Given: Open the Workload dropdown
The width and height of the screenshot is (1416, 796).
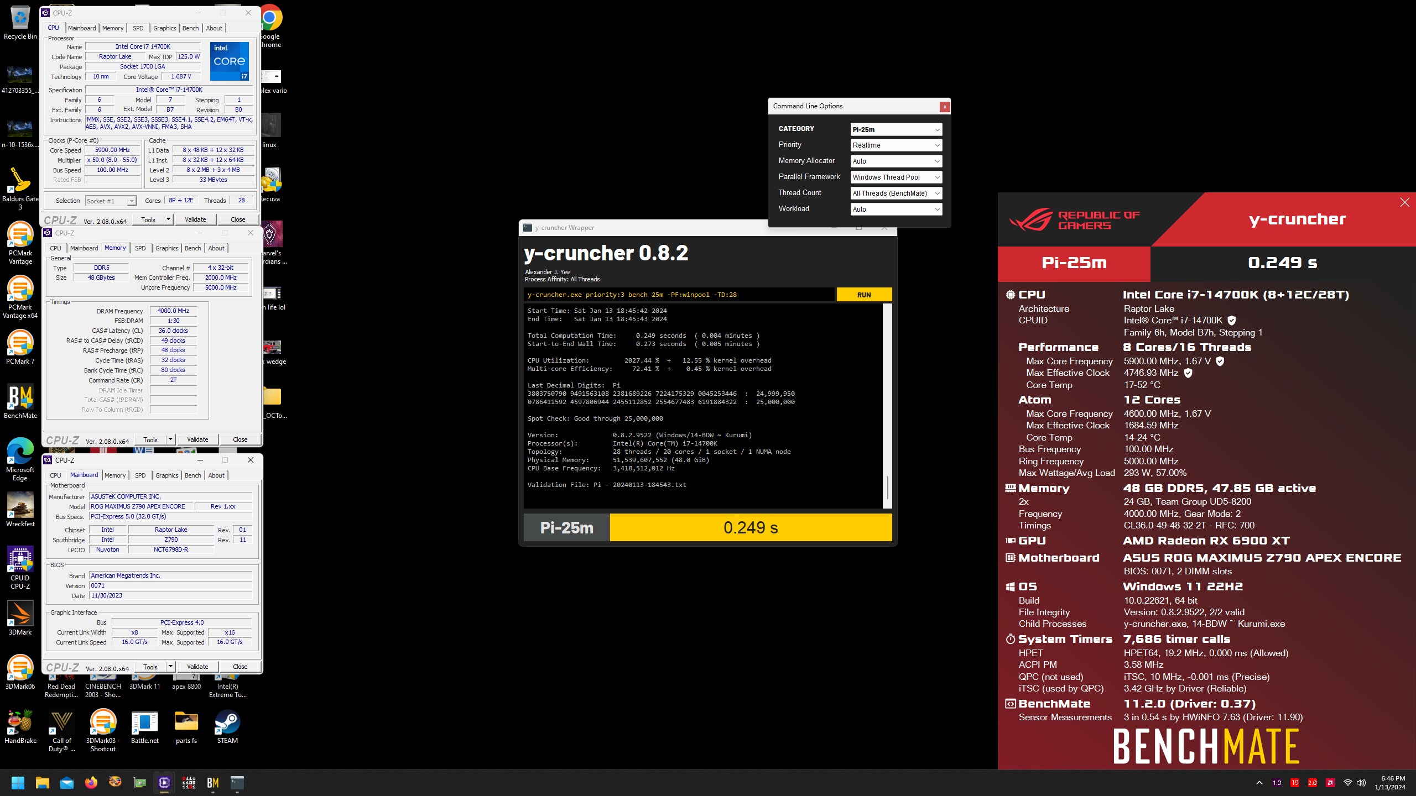Looking at the screenshot, I should [896, 209].
